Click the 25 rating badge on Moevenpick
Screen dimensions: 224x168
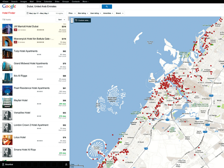point(15,42)
